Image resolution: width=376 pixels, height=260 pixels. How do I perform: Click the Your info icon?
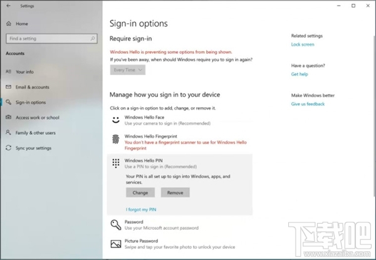(8, 71)
